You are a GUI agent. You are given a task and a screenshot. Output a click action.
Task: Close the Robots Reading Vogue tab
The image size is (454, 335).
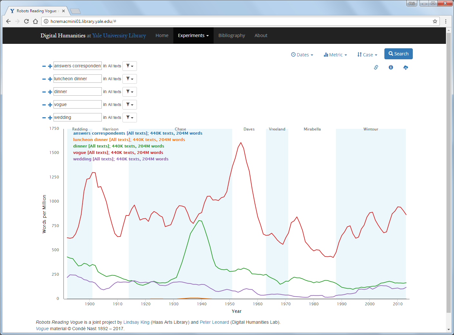63,11
